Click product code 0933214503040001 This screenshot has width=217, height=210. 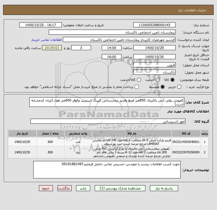[x=186, y=142]
